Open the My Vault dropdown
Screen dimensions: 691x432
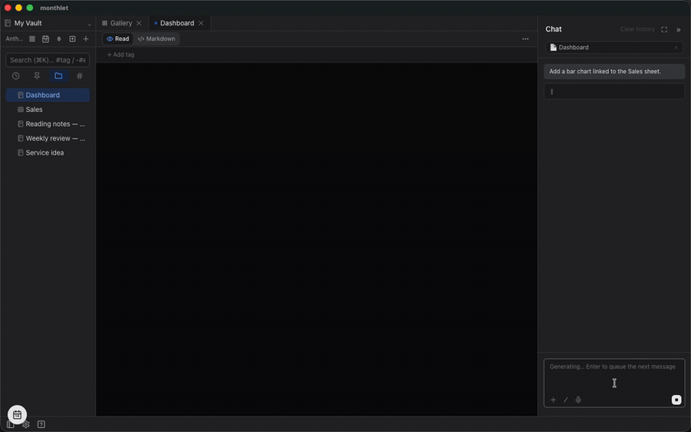[48, 23]
